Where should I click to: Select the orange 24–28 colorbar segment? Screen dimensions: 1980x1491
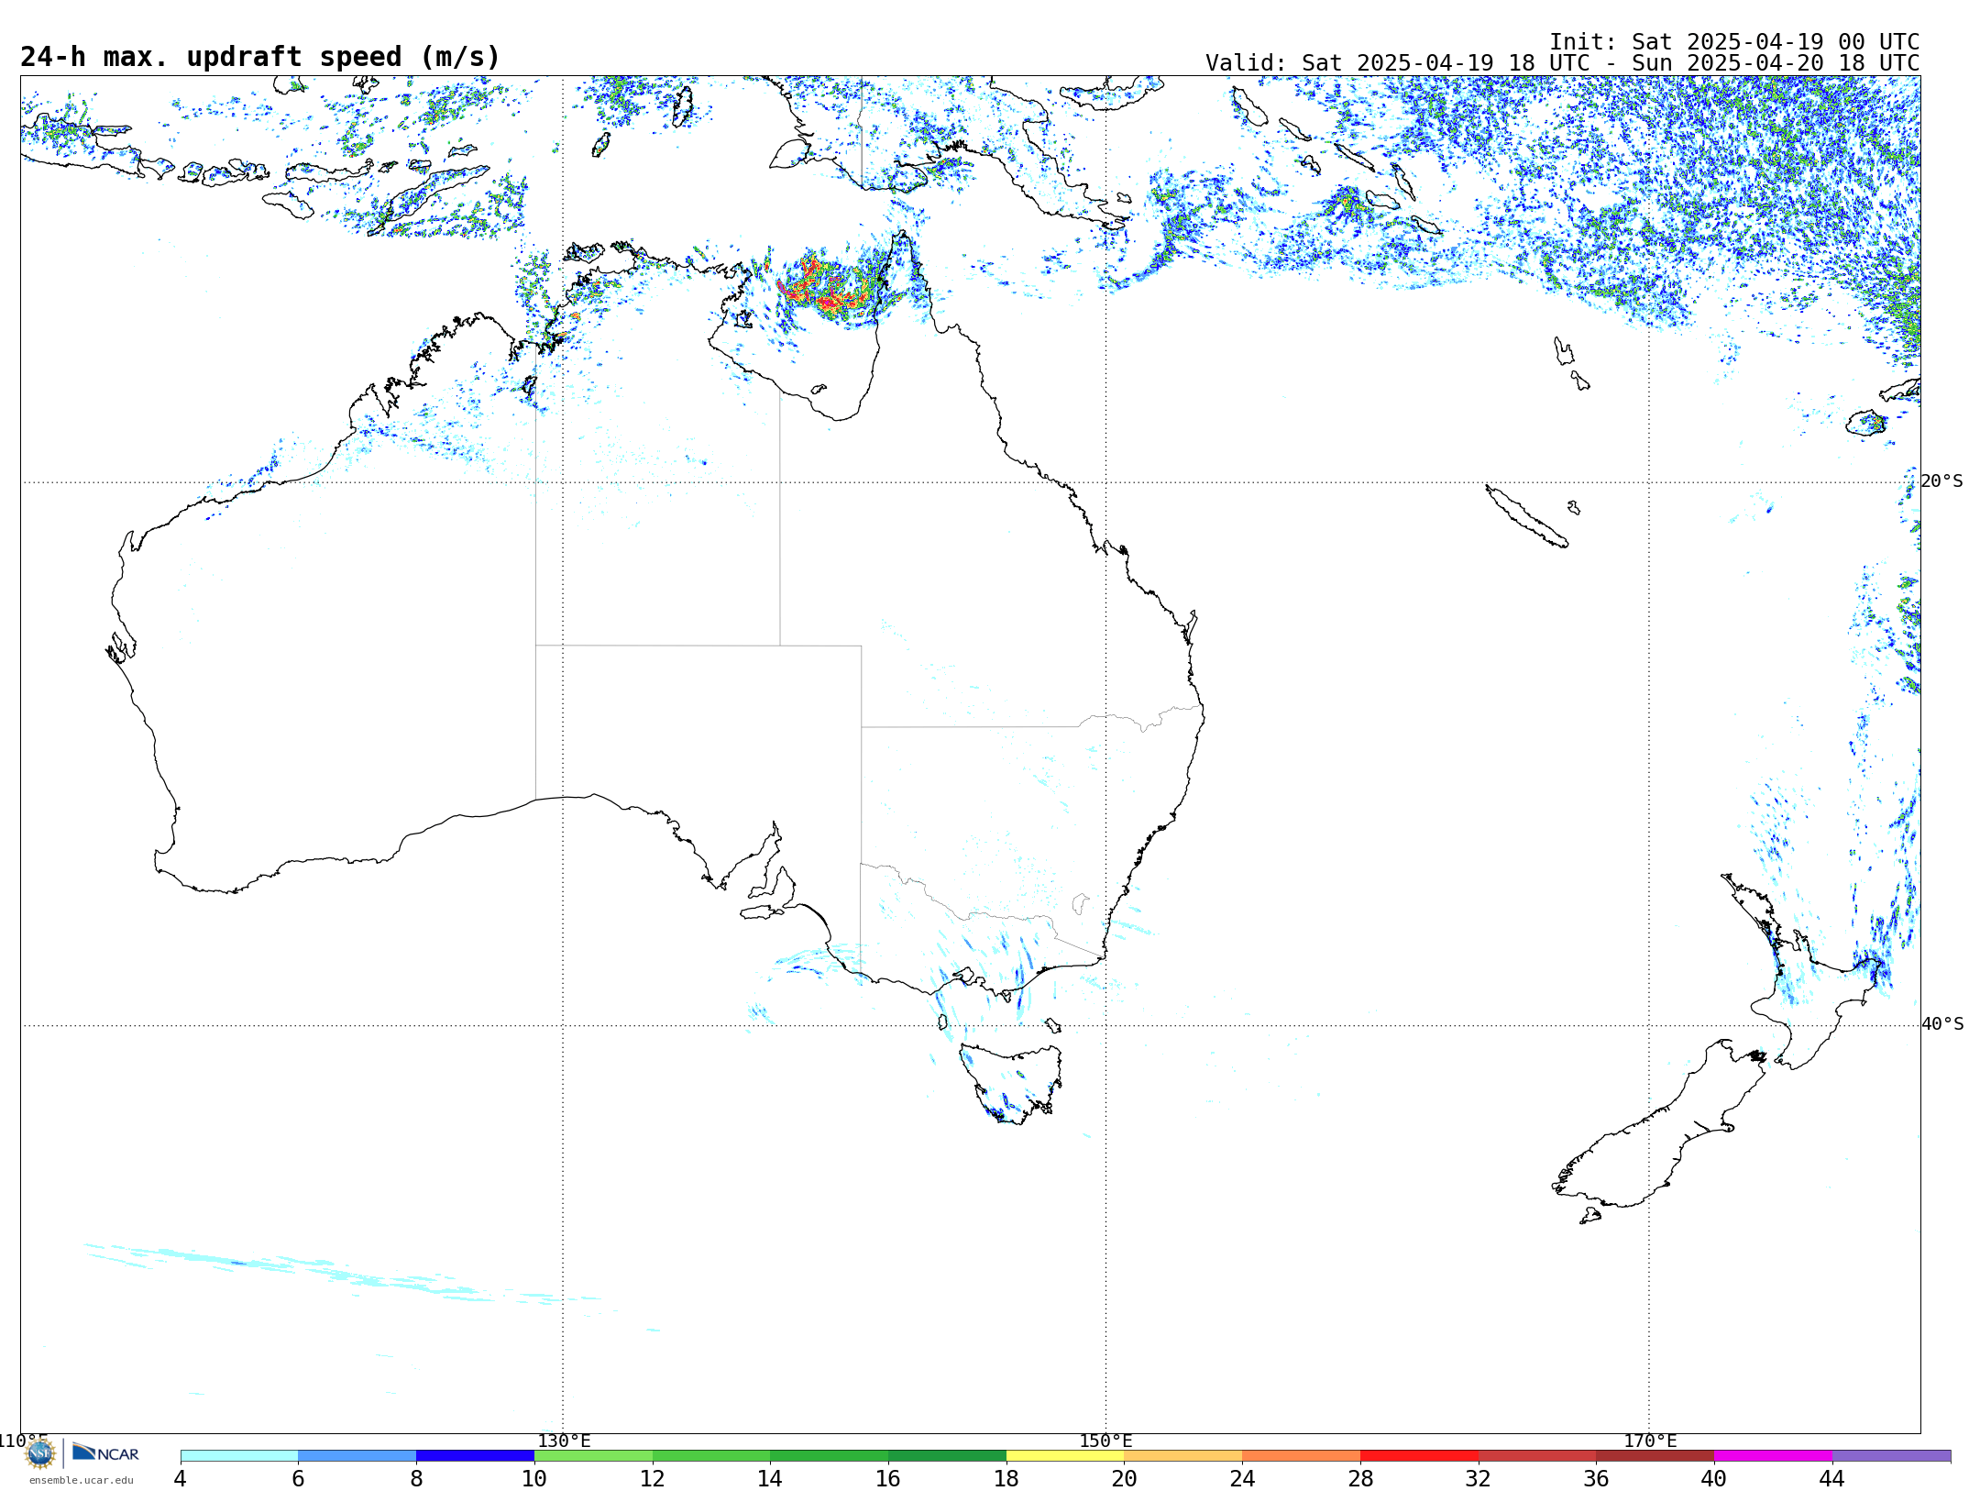coord(1302,1455)
